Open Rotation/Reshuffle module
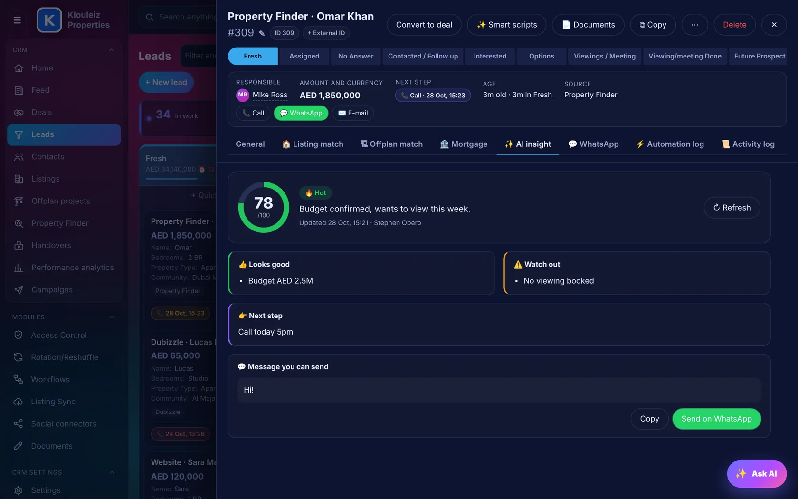 click(x=64, y=357)
